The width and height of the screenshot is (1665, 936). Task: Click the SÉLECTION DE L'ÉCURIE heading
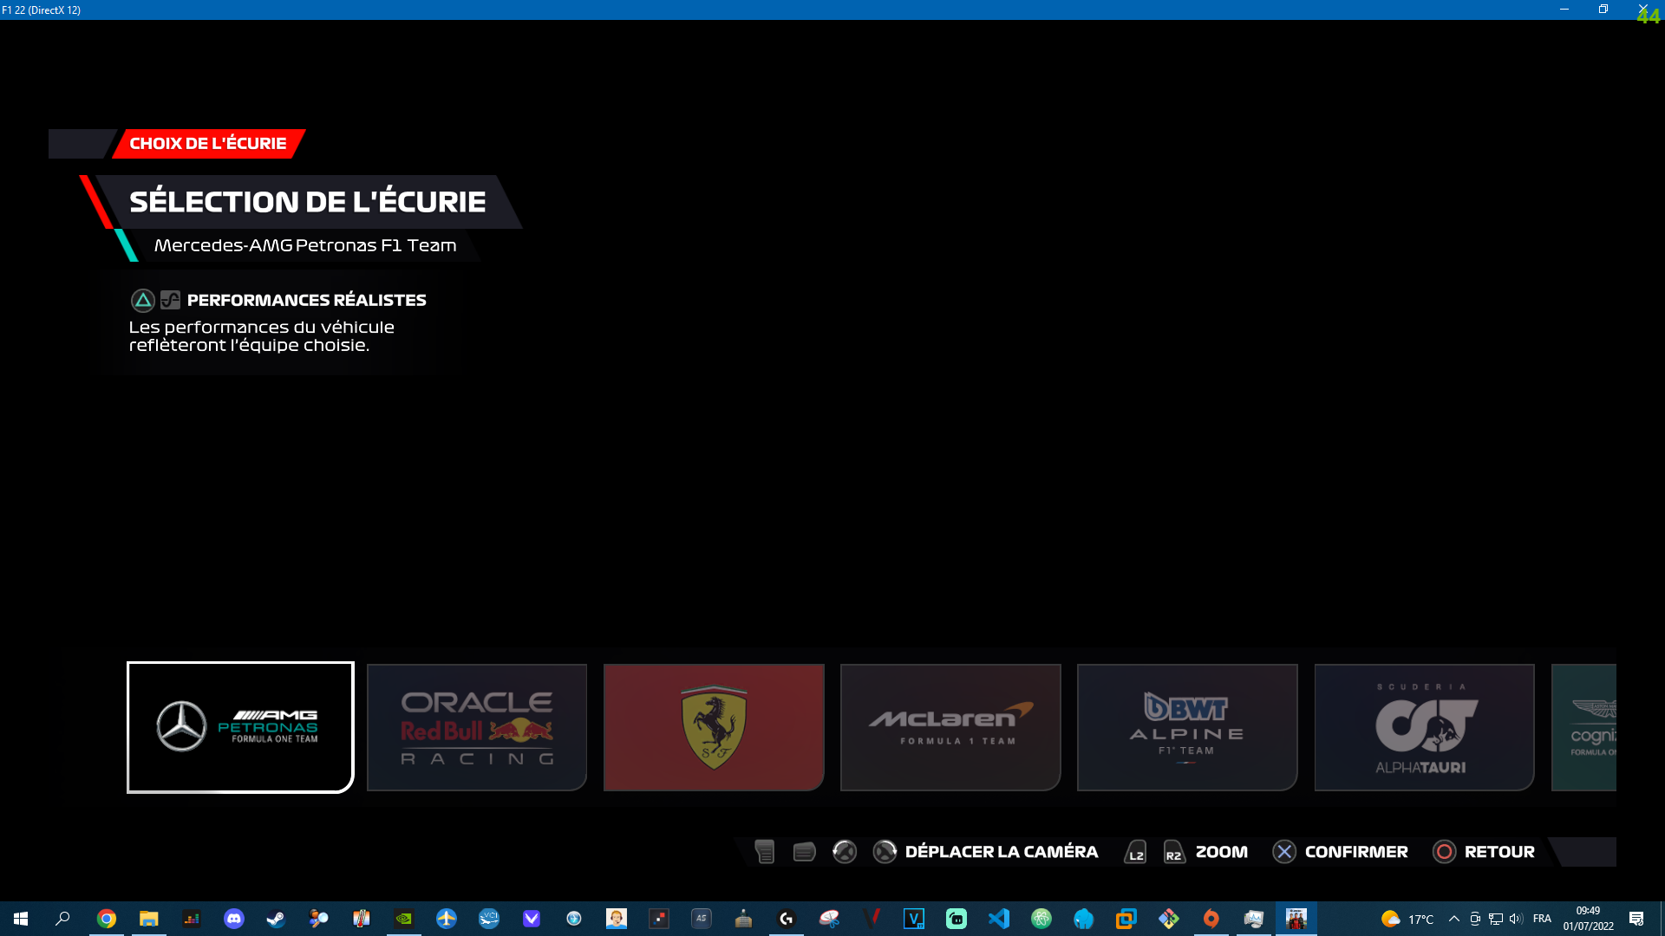(307, 202)
